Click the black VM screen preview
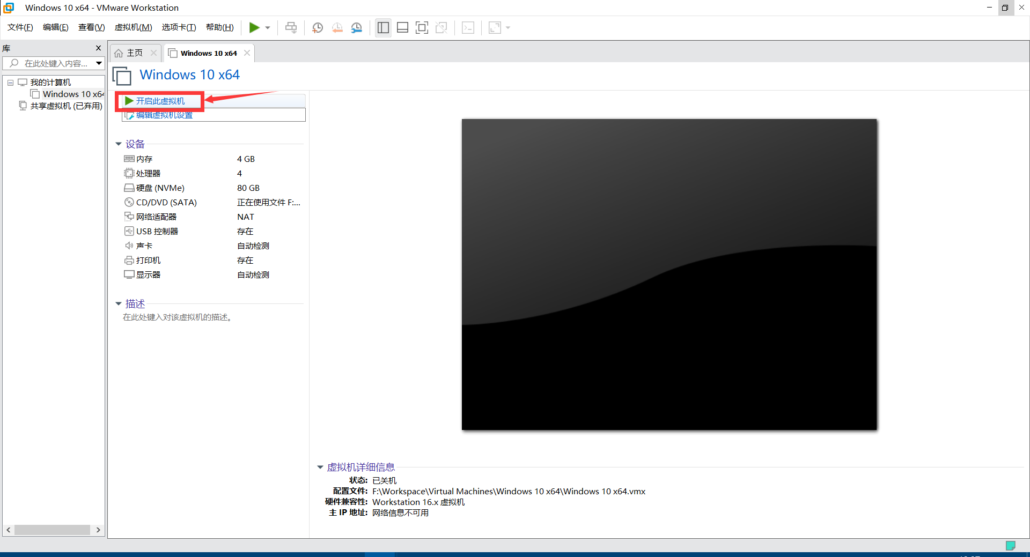This screenshot has width=1030, height=557. 669,274
